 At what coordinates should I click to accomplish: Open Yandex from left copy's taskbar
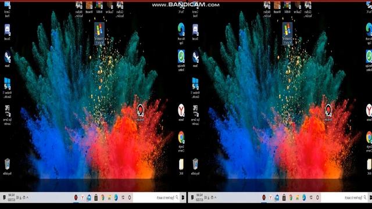click(x=83, y=197)
